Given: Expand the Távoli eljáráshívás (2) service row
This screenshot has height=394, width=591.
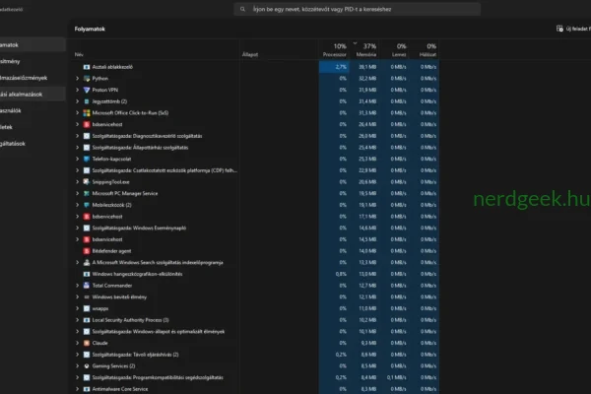Looking at the screenshot, I should (77, 355).
